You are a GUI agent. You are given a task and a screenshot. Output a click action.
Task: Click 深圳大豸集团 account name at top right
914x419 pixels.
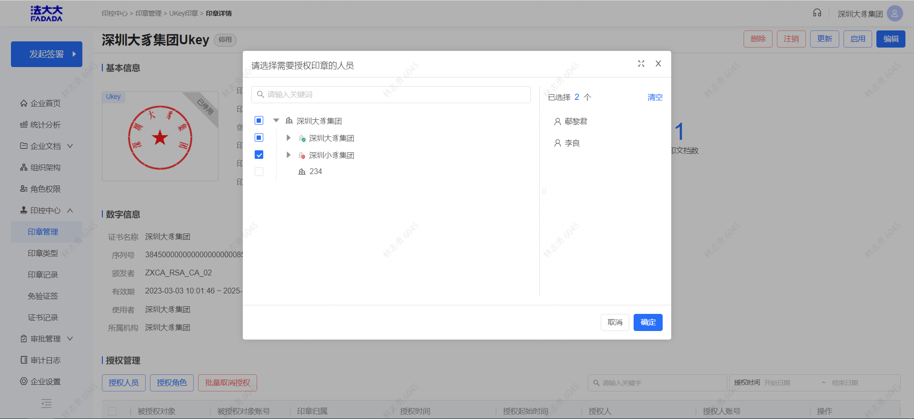[860, 14]
